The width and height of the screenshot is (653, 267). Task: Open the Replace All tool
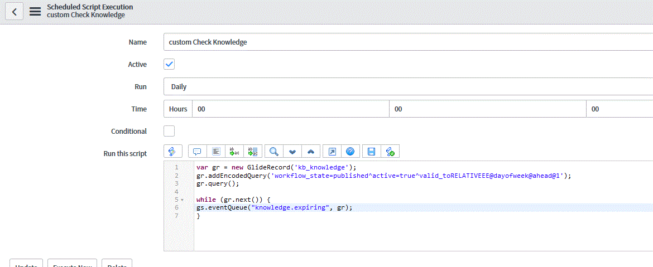click(x=253, y=152)
